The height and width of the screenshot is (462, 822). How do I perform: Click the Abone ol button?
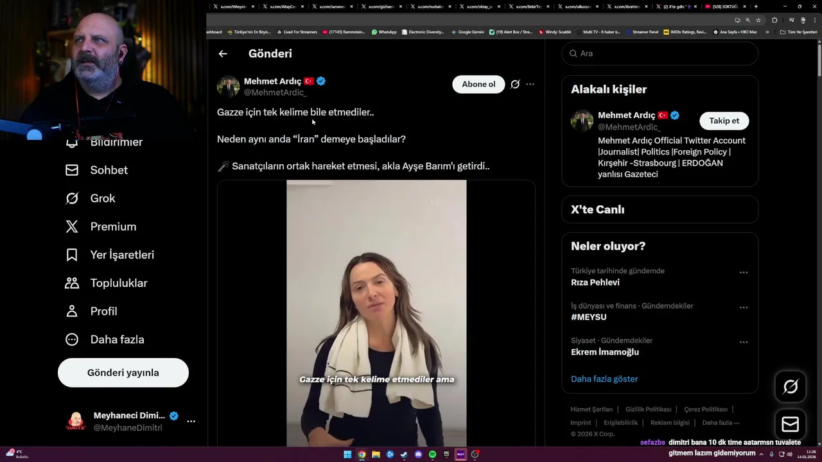click(478, 84)
